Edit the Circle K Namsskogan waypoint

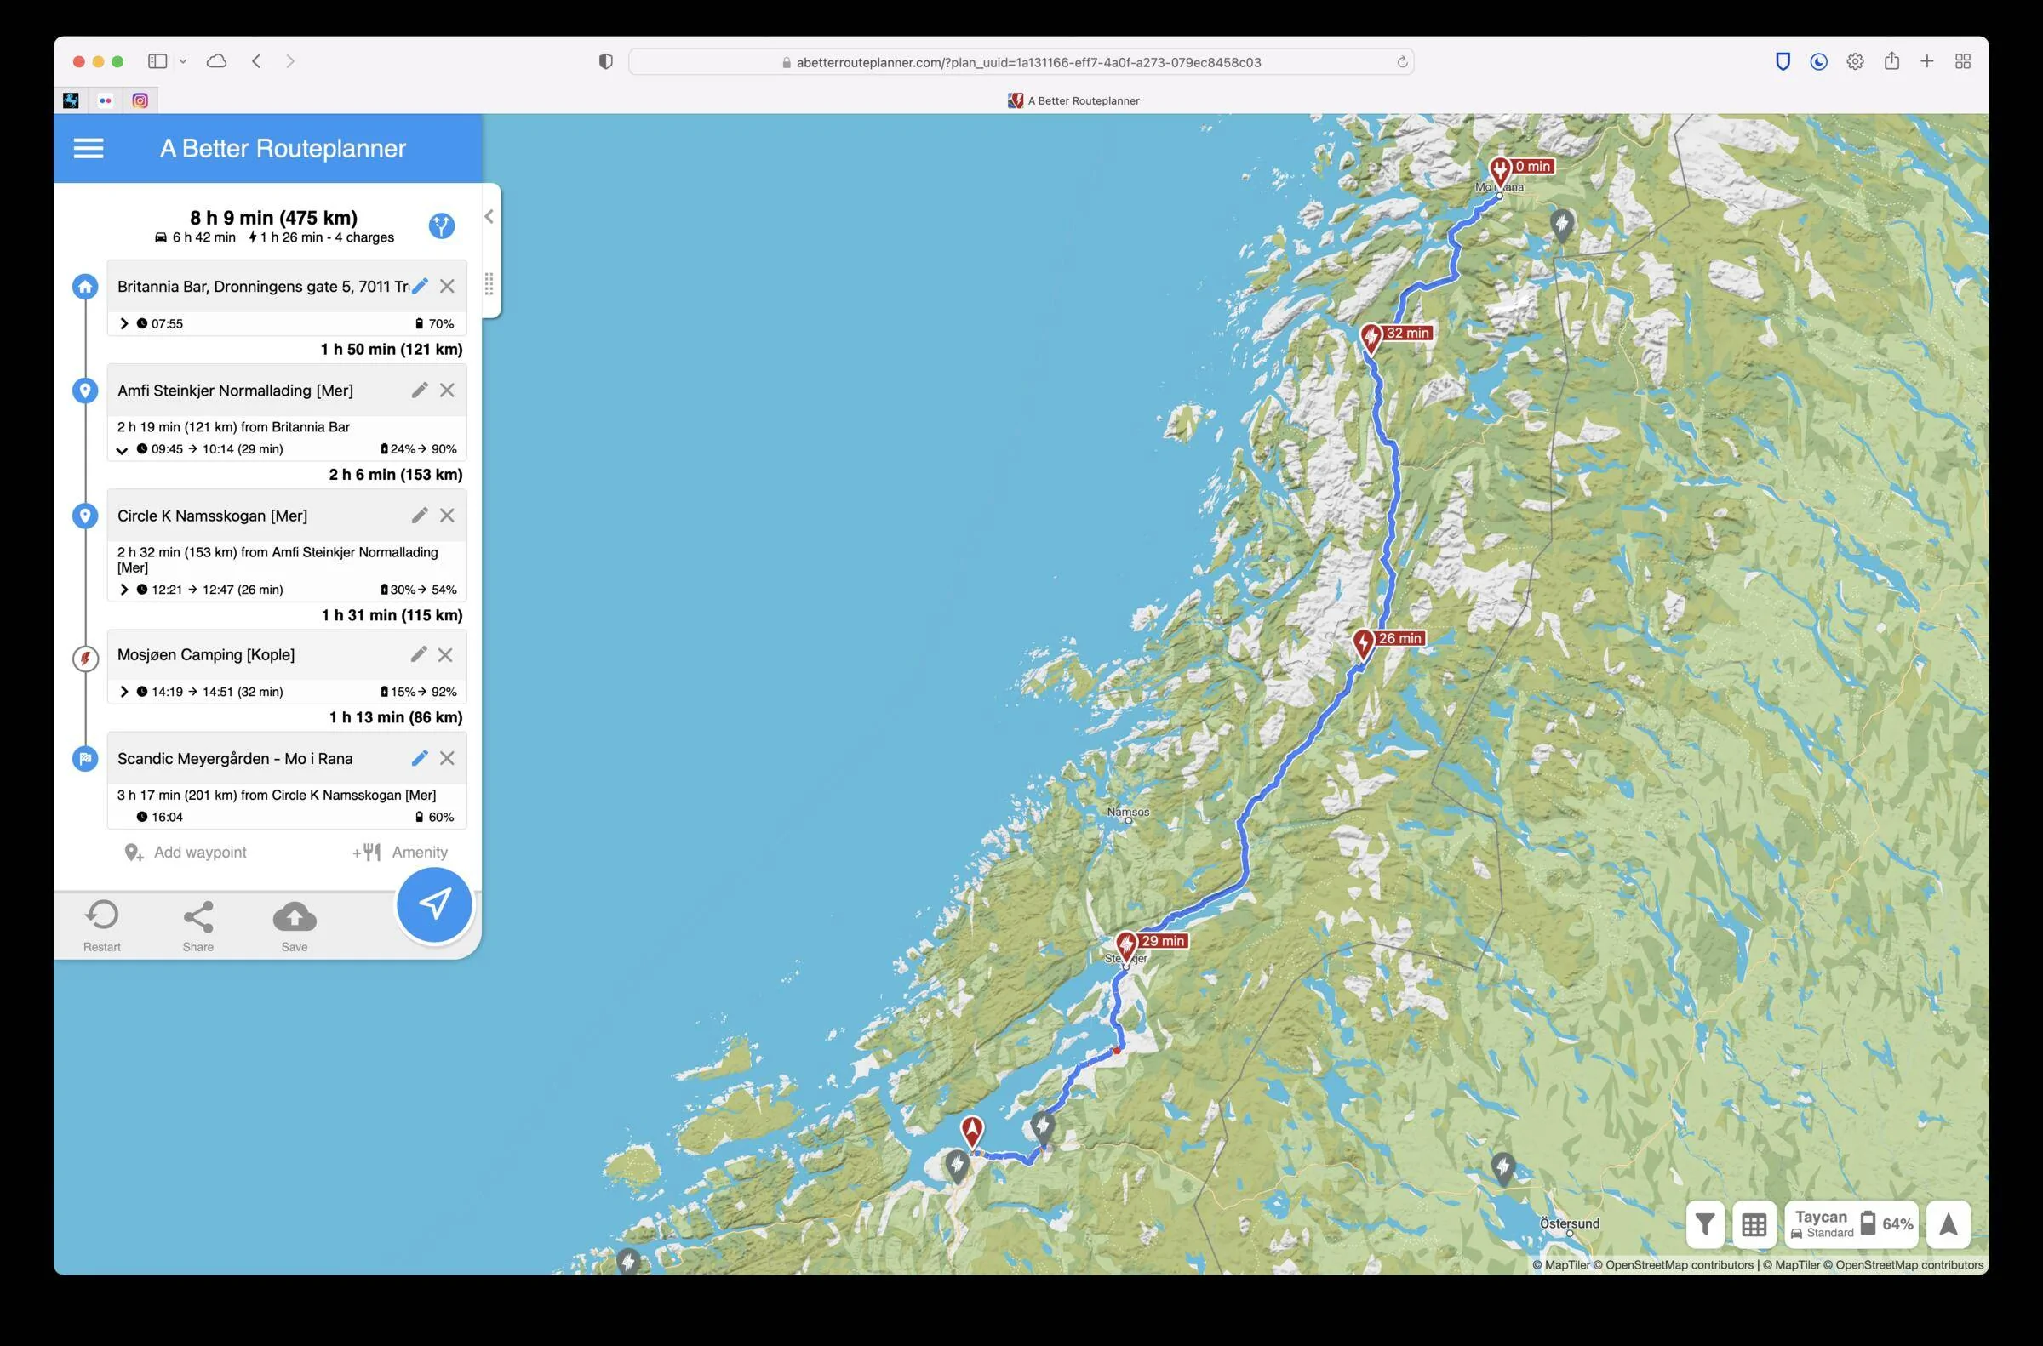point(420,515)
